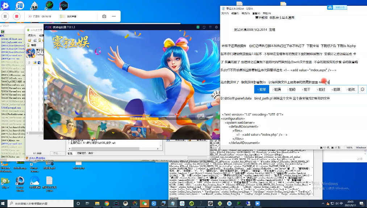Open Google Chrome from the taskbar
The image size is (367, 208).
click(x=107, y=204)
